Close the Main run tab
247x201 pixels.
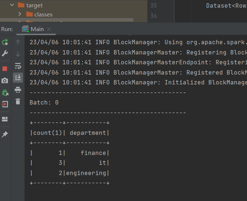coord(49,29)
